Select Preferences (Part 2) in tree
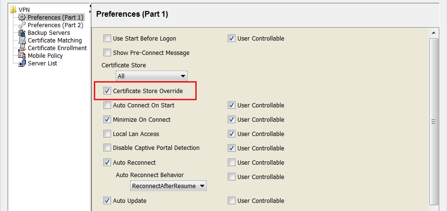 pos(55,25)
